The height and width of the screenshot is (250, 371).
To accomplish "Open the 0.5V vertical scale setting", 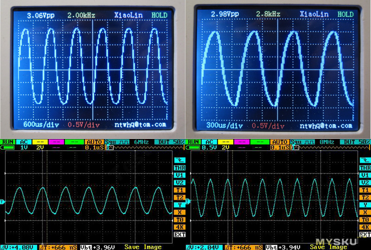I will pyautogui.click(x=209, y=147).
